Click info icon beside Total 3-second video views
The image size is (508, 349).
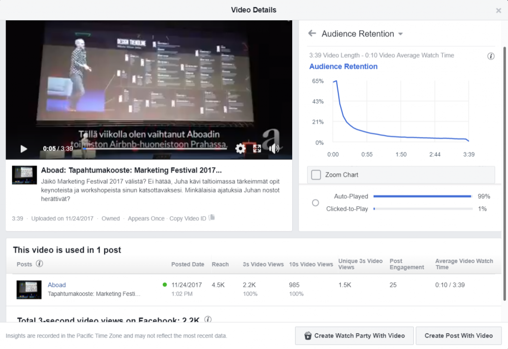208,320
